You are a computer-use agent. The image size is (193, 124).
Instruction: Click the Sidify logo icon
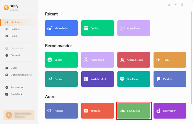click(6, 7)
